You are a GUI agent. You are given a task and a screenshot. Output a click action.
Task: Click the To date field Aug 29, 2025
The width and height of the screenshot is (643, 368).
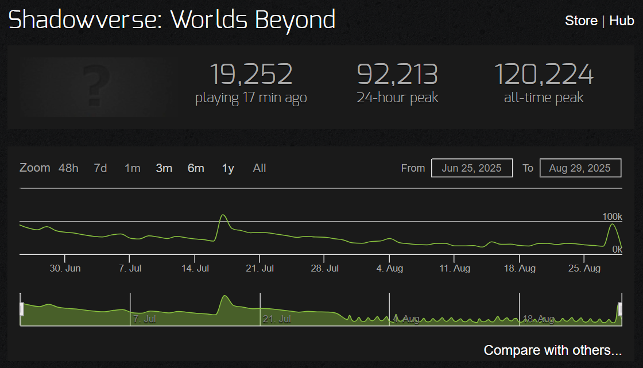580,168
